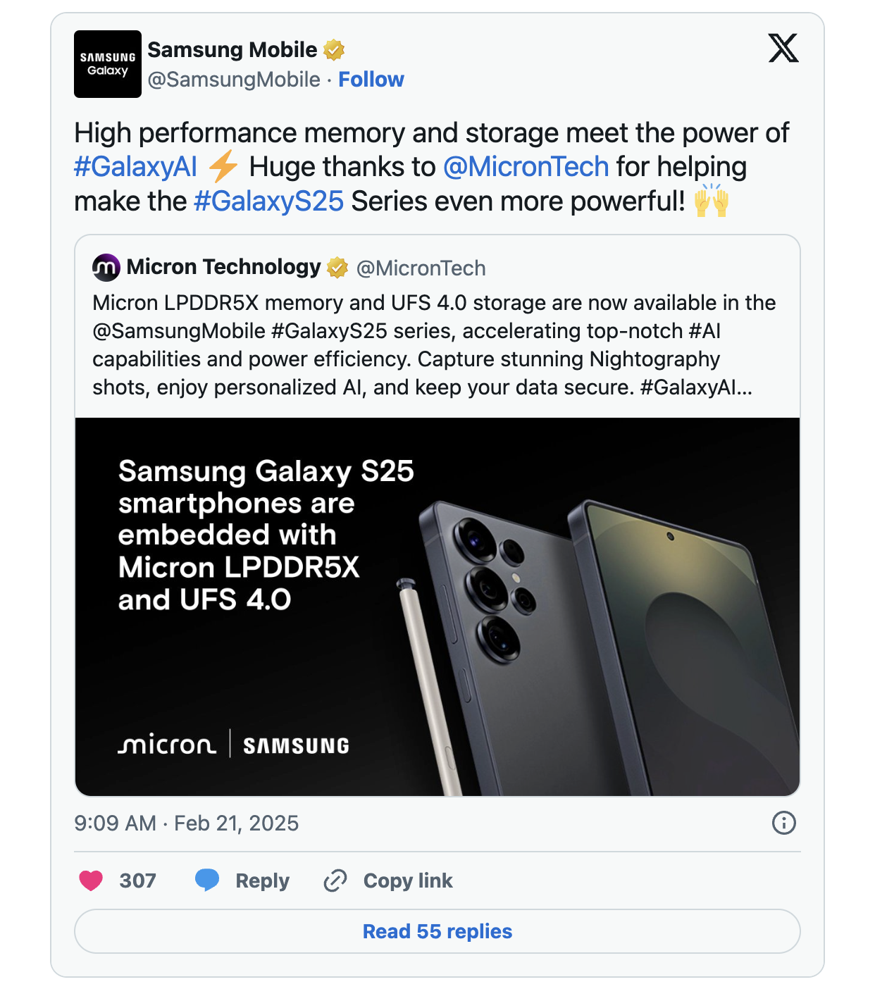Screen dimensions: 875x989
Task: Click the Copy link text
Action: click(408, 881)
